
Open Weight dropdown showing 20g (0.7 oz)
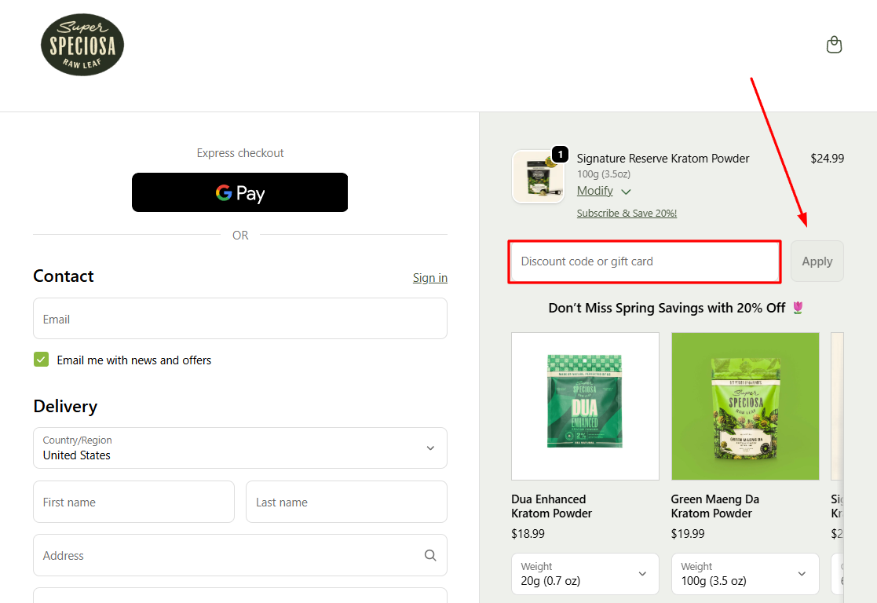point(585,574)
